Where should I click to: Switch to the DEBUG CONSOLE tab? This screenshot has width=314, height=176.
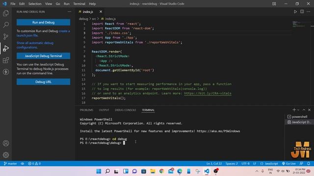point(126,110)
